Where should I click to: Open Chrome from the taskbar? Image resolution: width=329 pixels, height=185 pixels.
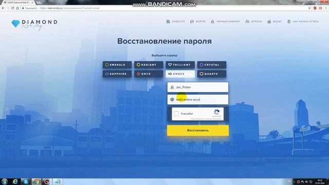(x=36, y=181)
